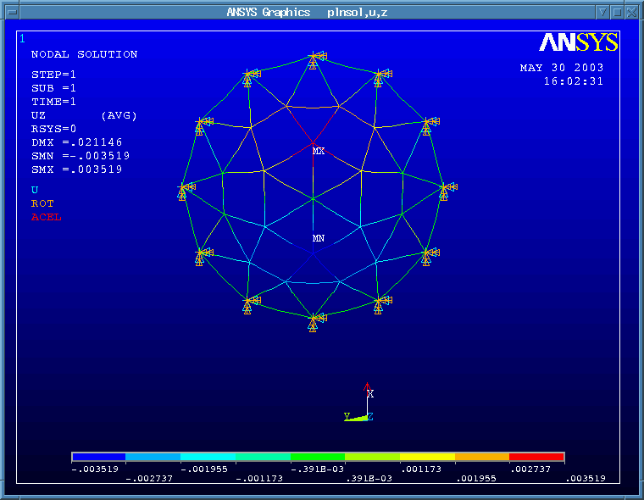Click positive legend value '.001173'
This screenshot has width=644, height=500.
tap(421, 469)
